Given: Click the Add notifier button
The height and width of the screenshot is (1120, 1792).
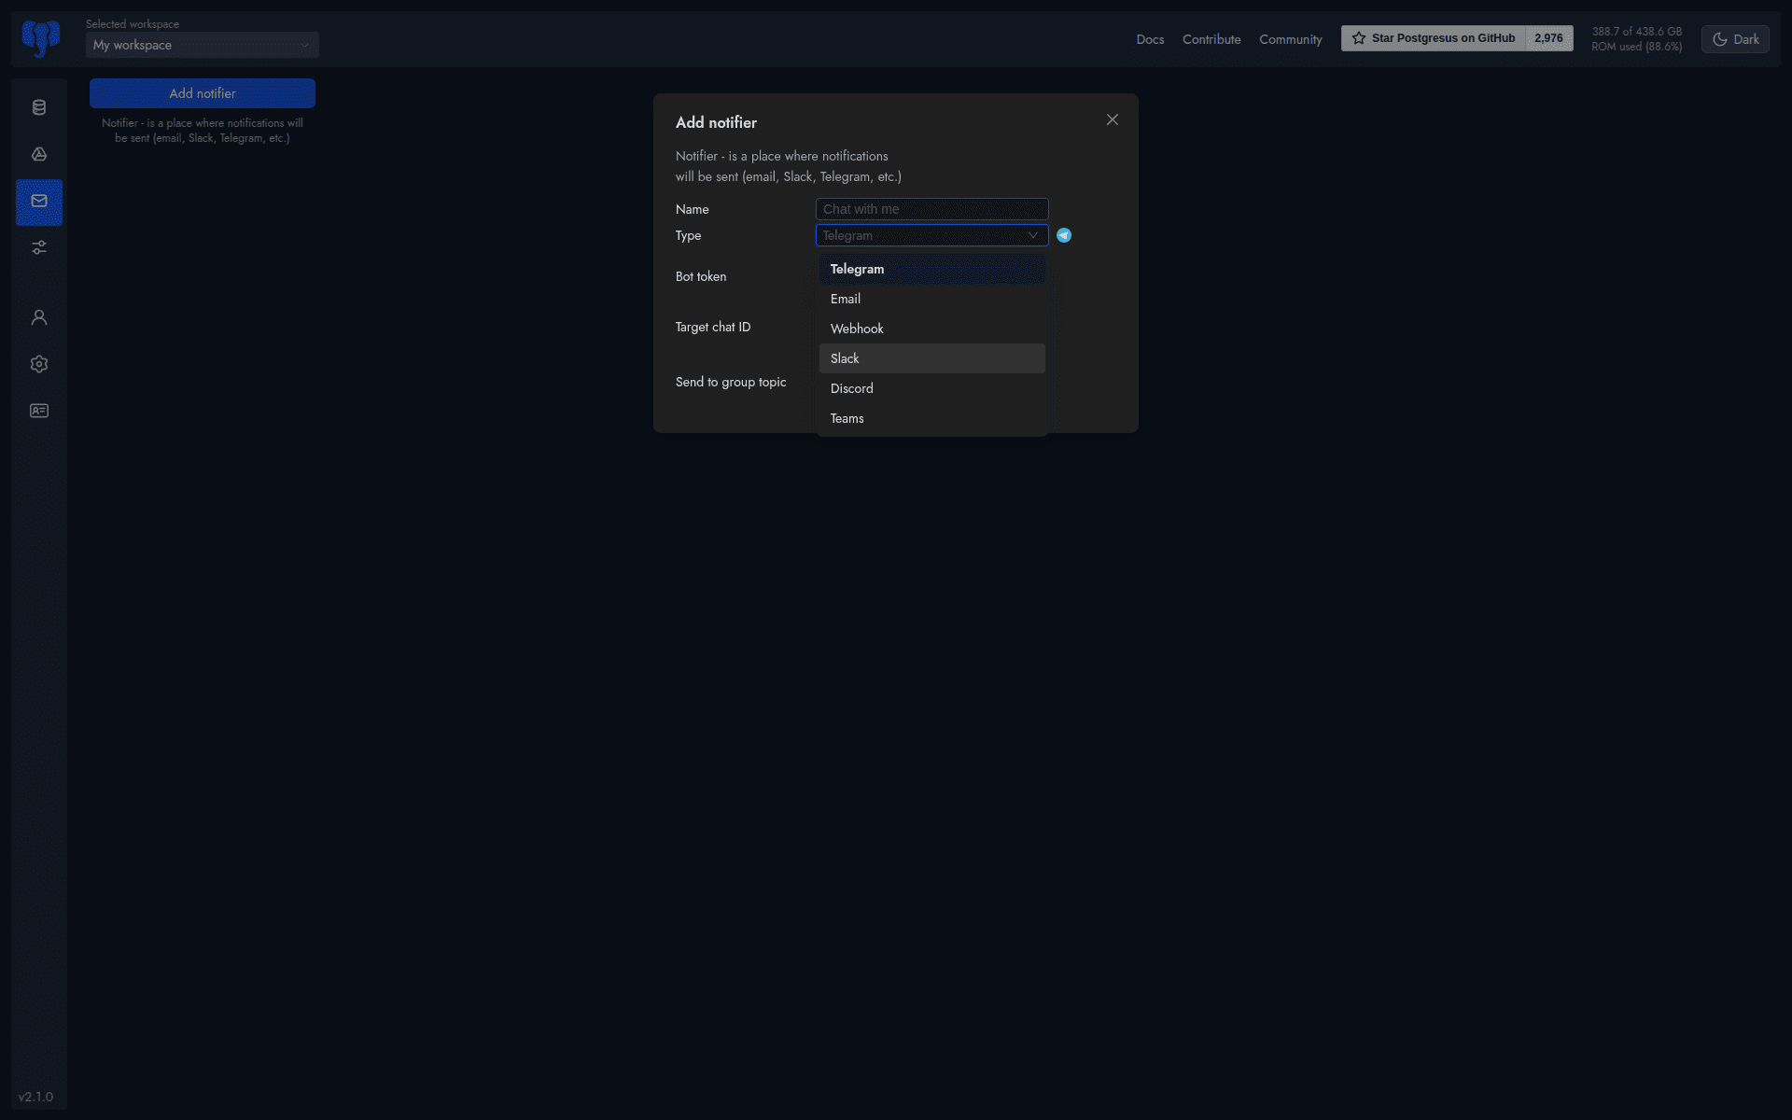Looking at the screenshot, I should (202, 93).
